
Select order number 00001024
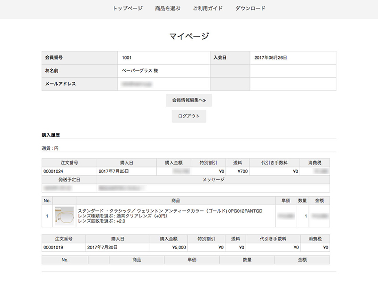click(53, 171)
